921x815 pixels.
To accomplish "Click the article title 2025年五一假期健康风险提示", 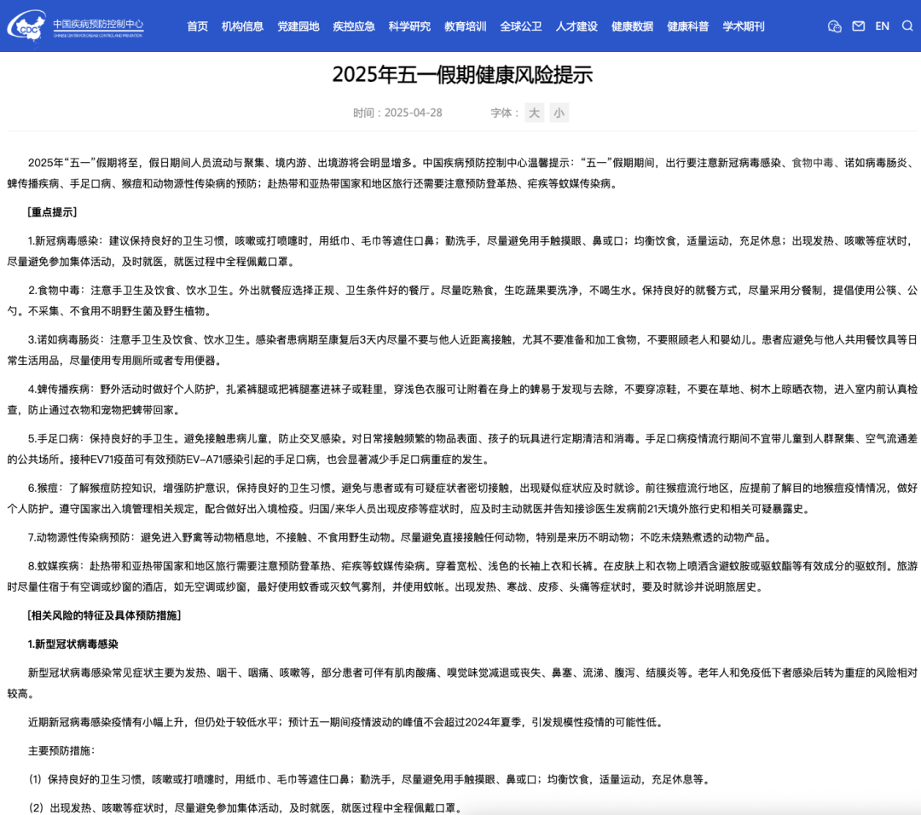I will click(x=462, y=74).
